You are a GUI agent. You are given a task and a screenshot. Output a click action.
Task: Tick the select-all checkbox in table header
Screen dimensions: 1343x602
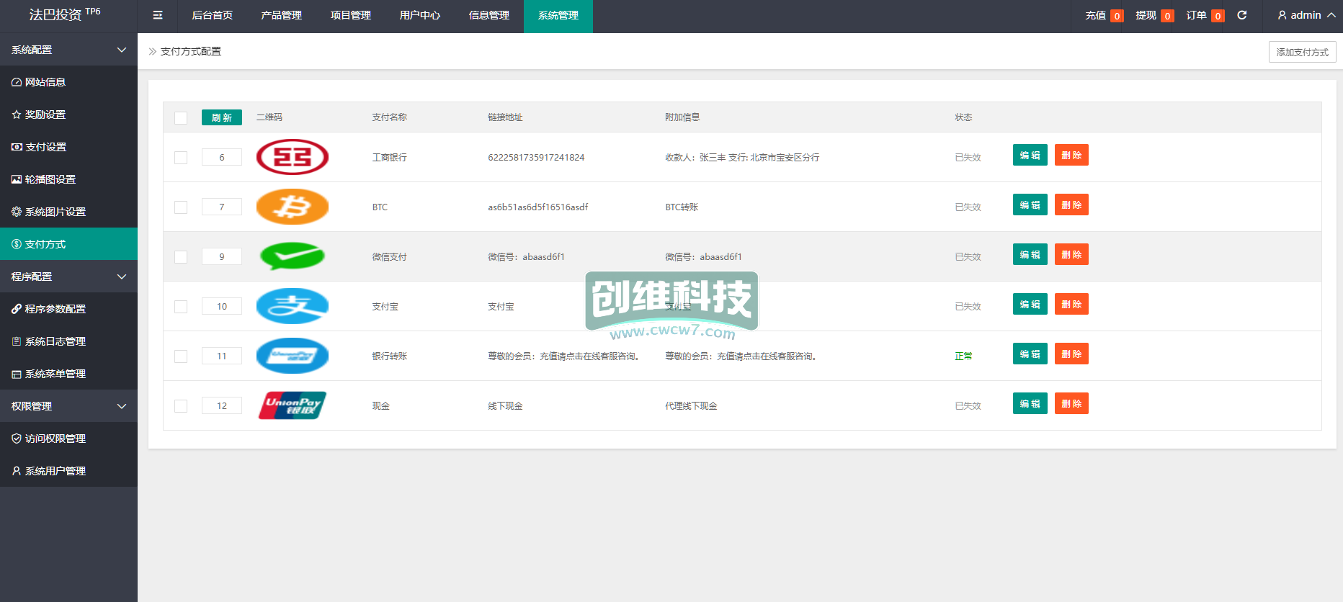point(181,118)
